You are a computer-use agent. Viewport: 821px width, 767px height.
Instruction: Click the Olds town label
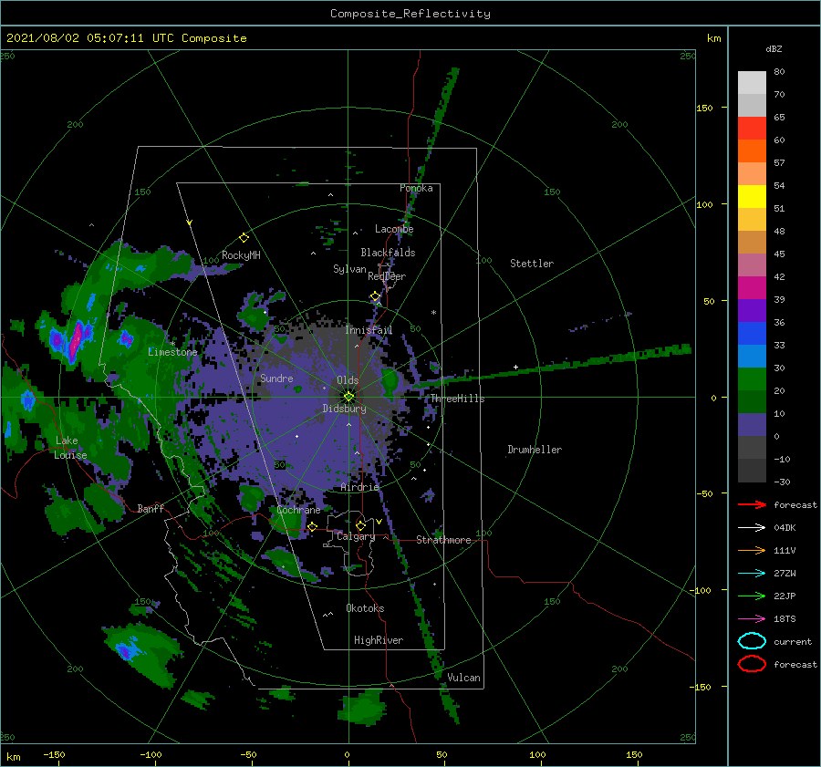[x=348, y=380]
